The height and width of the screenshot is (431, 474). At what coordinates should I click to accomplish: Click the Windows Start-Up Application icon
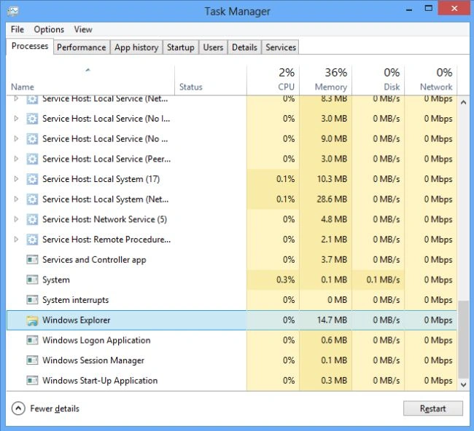coord(32,381)
